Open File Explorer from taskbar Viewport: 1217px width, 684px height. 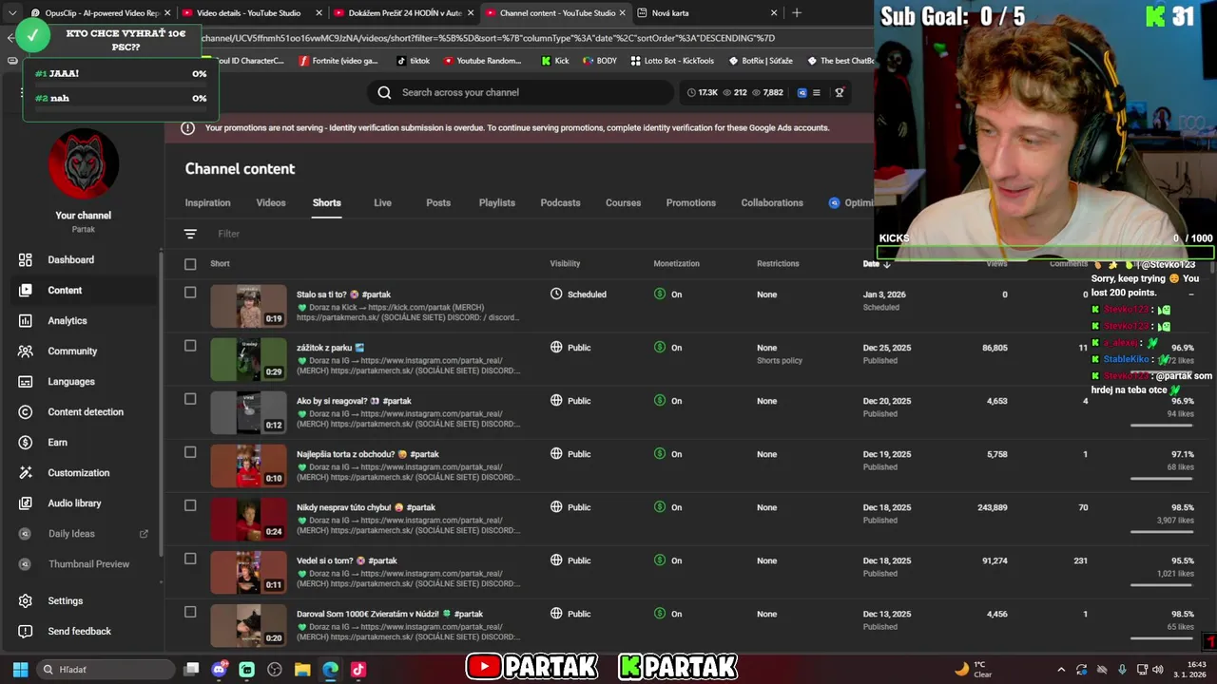tap(302, 670)
